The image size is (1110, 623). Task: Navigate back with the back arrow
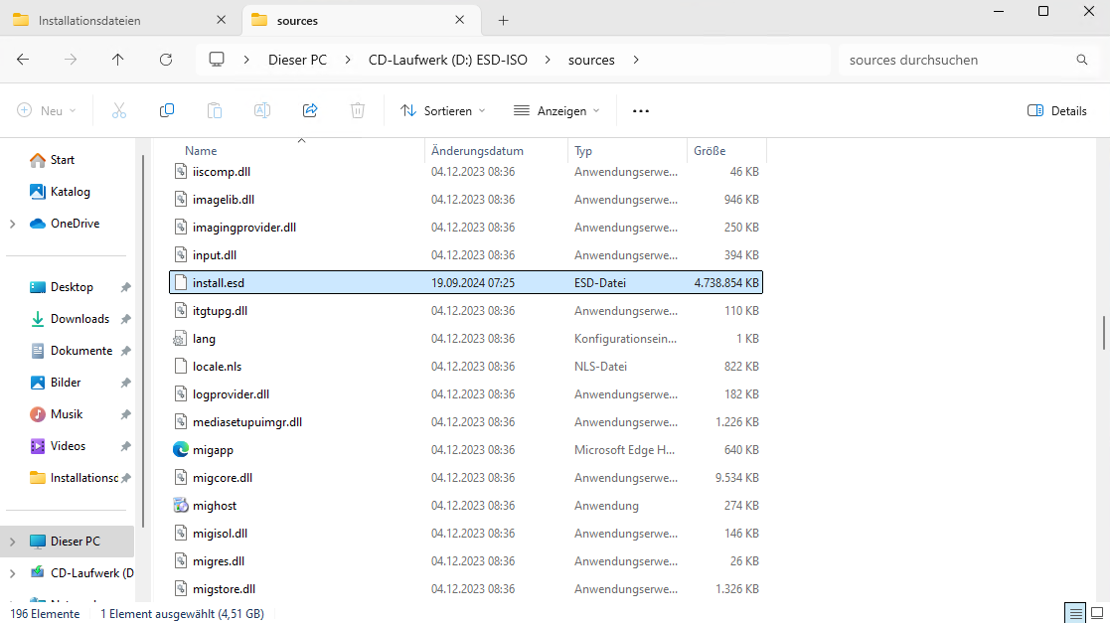tap(23, 60)
